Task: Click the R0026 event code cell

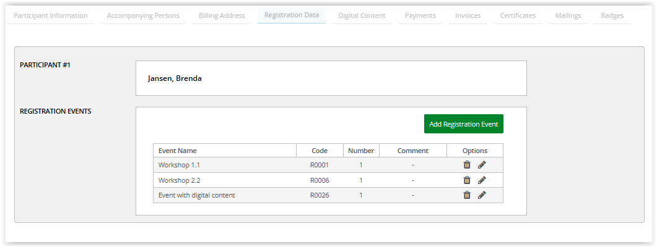Action: (320, 195)
